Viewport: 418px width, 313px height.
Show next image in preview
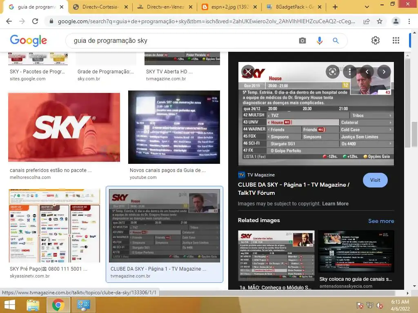(x=384, y=72)
